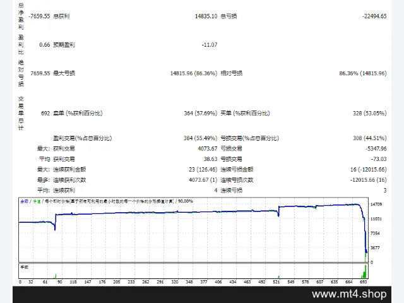Click the maximal drawdown value 14815.96 (86.36%)
Viewport: 404px width, 303px height.
pyautogui.click(x=194, y=73)
